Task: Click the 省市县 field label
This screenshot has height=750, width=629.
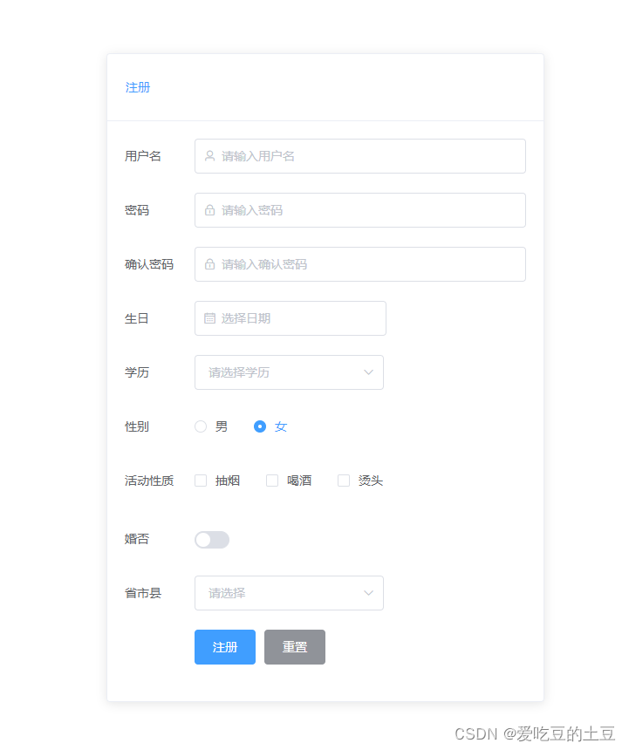Action: click(143, 593)
